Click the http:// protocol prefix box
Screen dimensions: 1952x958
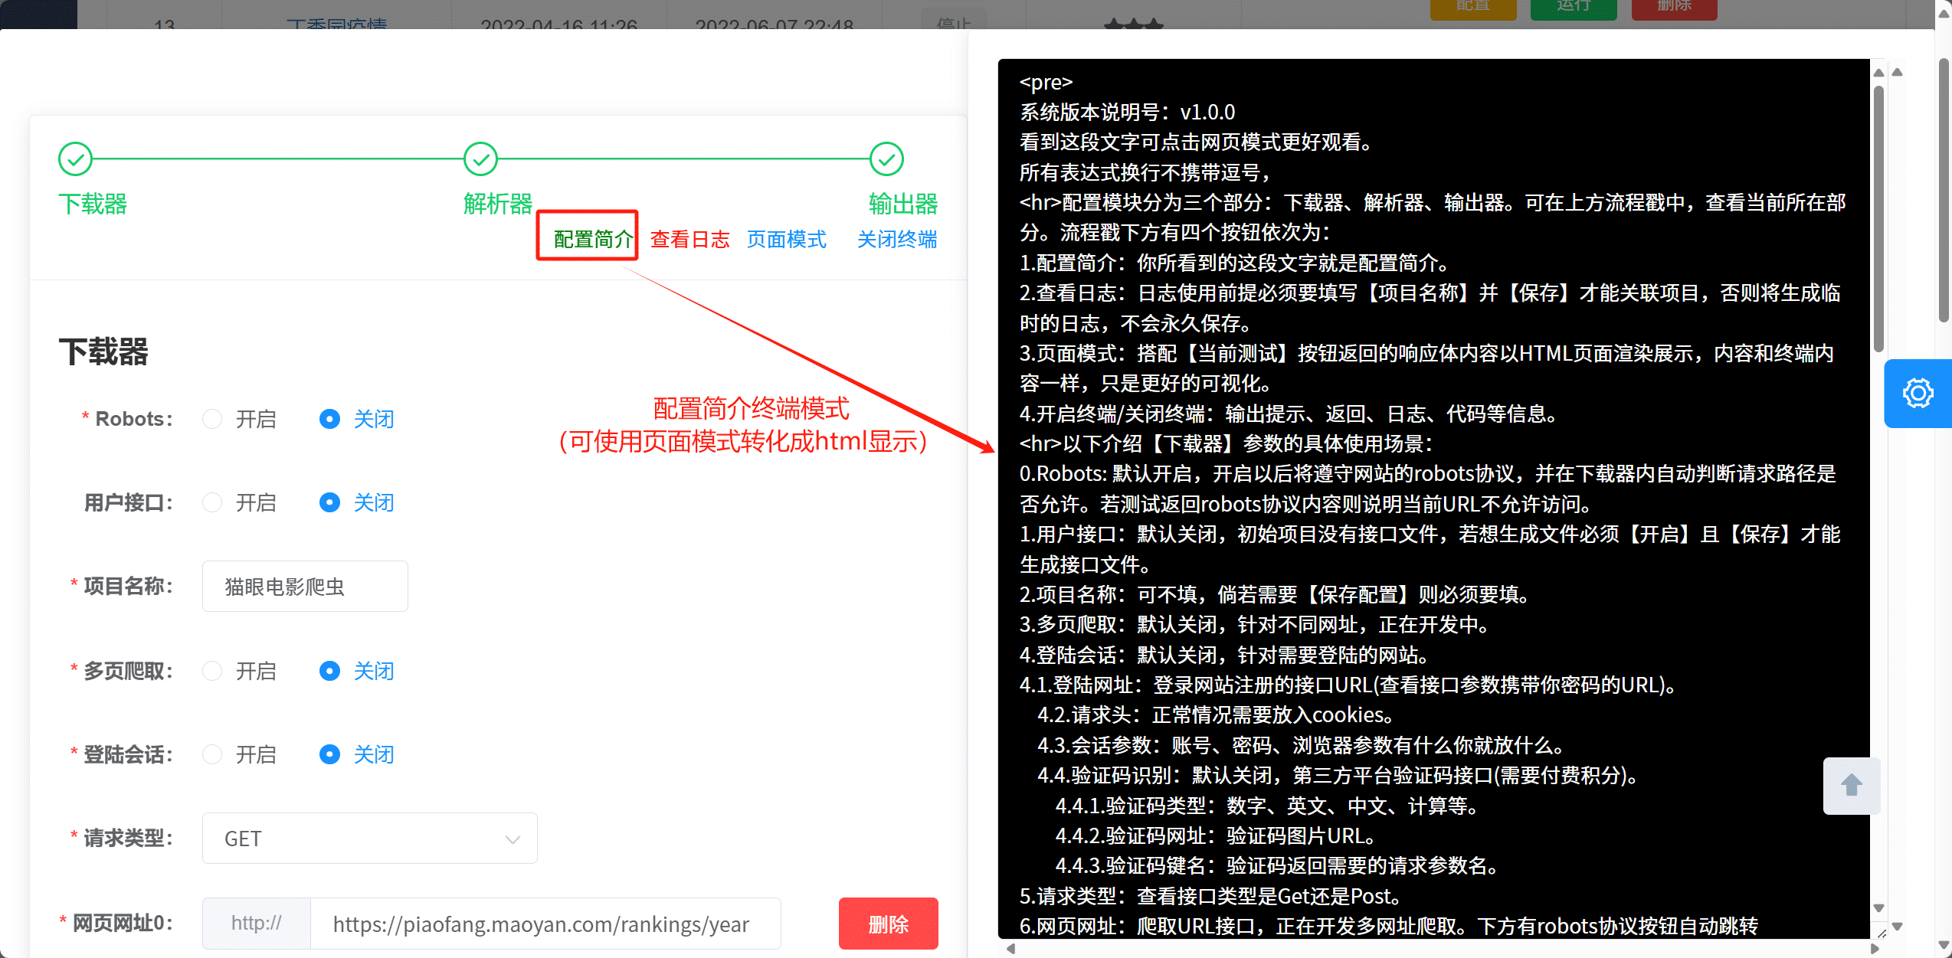click(256, 924)
